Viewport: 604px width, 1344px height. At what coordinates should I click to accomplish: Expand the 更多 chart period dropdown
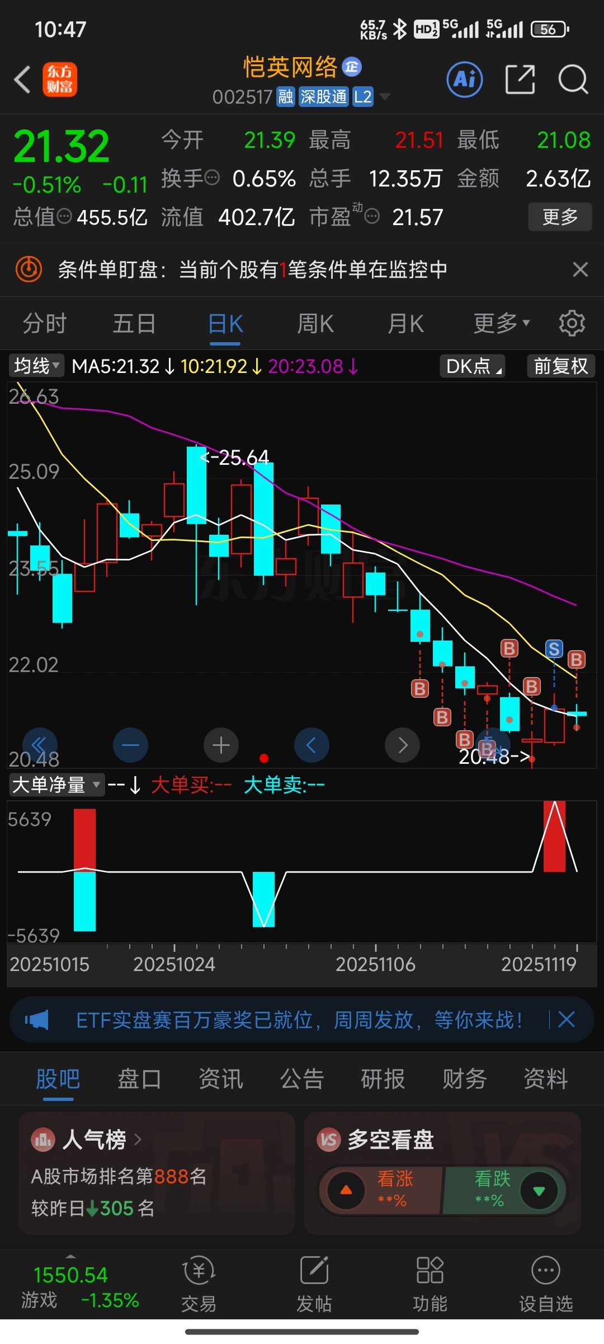[x=502, y=324]
